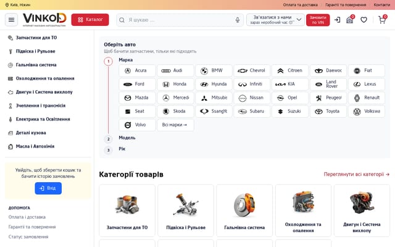Select Nissan brand
This screenshot has width=395, height=247.
pos(252,98)
